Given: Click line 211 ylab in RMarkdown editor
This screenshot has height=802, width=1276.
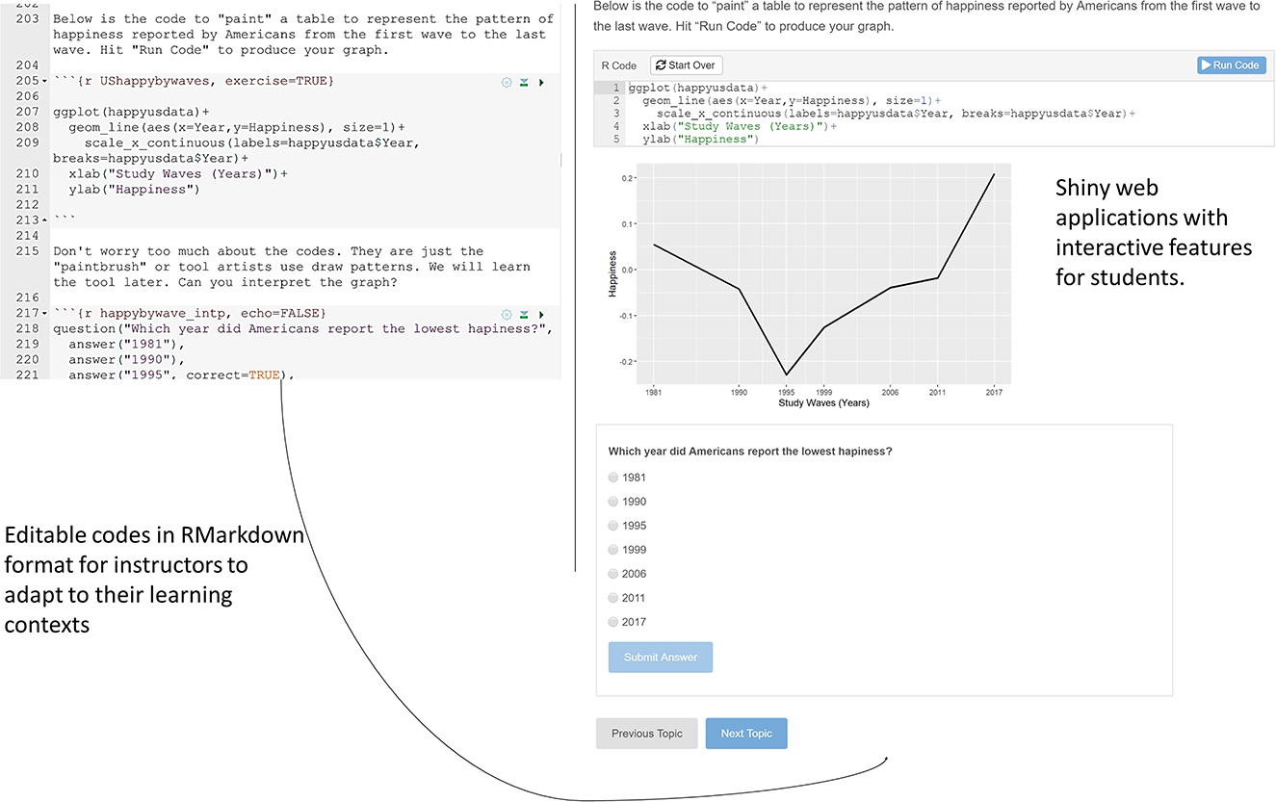Looking at the screenshot, I should pos(134,190).
